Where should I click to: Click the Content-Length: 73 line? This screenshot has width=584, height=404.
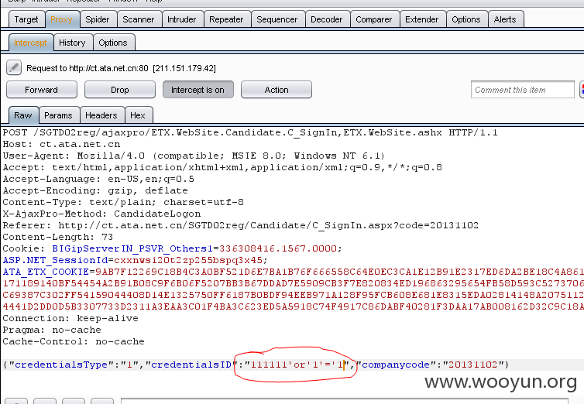[x=58, y=237]
